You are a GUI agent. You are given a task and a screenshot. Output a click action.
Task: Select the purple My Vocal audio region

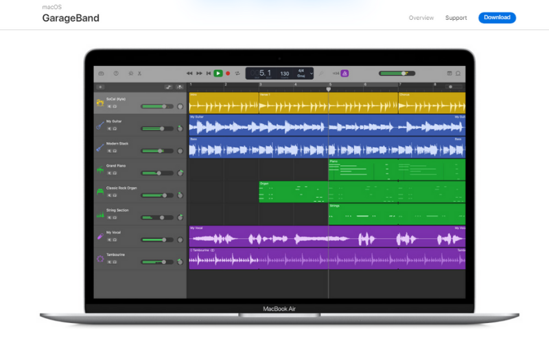[327, 236]
